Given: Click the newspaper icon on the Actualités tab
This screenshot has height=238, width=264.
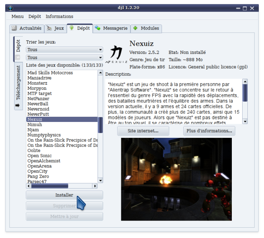Looking at the screenshot, I should click(14, 28).
